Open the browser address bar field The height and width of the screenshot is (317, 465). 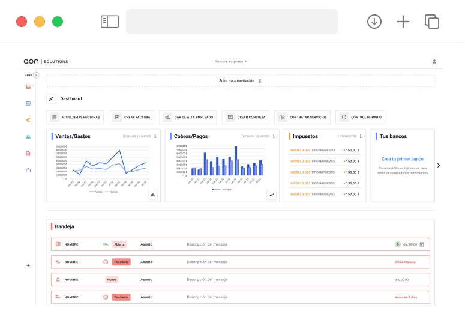(232, 22)
